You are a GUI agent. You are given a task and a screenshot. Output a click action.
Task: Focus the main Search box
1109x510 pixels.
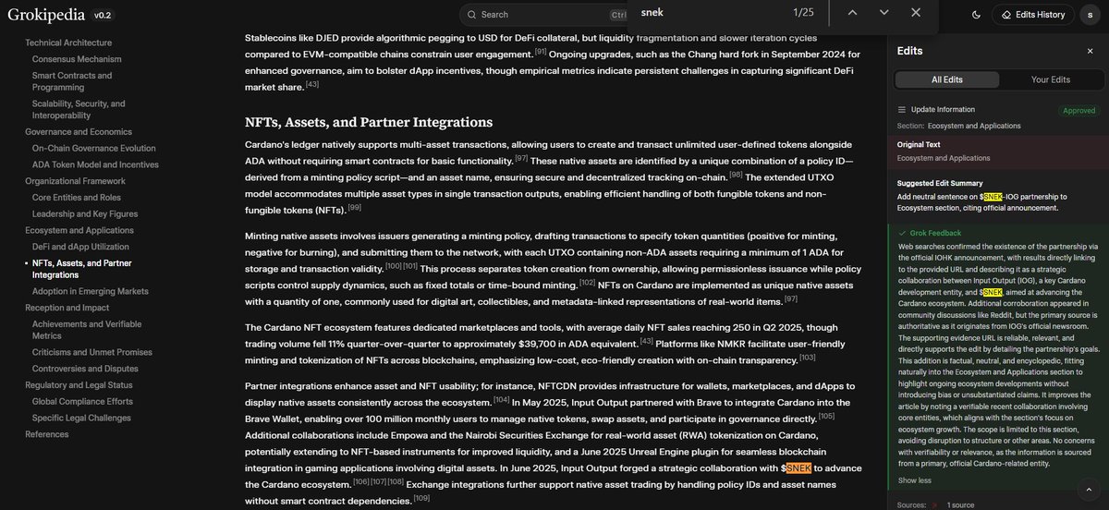tap(545, 15)
